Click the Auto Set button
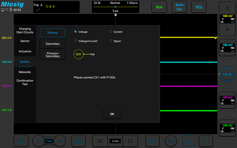Screen dimensions: 237x148 tap(179, 7)
